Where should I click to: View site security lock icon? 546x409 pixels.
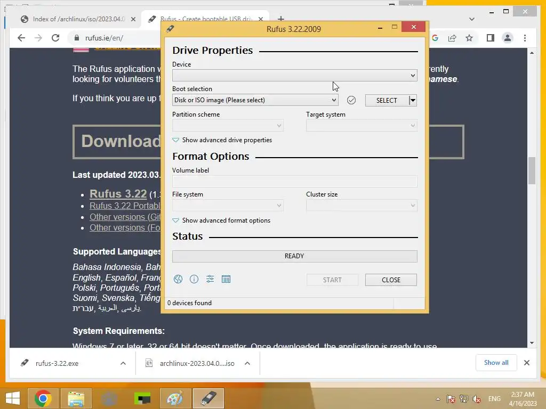(77, 38)
